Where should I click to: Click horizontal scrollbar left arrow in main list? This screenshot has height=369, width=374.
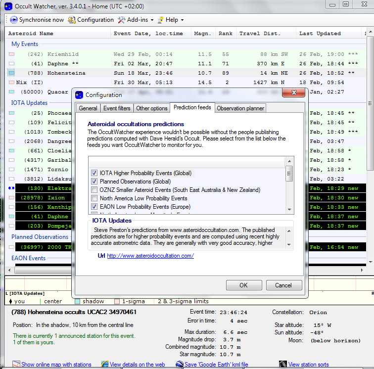click(x=9, y=270)
